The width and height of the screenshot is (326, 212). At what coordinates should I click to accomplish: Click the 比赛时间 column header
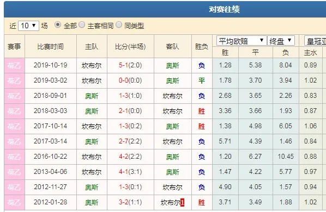point(51,46)
